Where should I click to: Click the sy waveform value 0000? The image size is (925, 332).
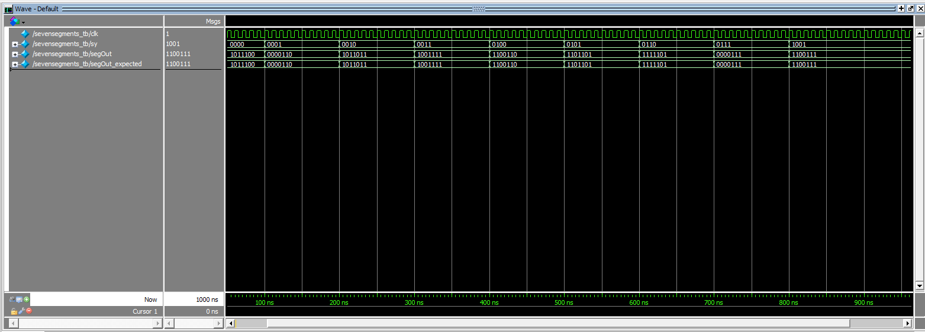pyautogui.click(x=237, y=44)
